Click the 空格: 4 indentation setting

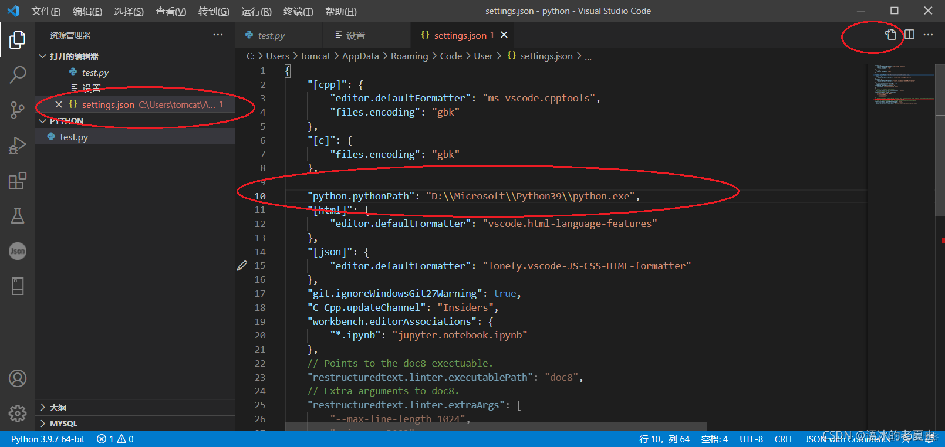pos(714,439)
